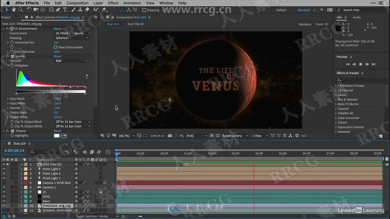Select the Rectangle shape tool
Screen dimensions: 390x219
[x=51, y=10]
